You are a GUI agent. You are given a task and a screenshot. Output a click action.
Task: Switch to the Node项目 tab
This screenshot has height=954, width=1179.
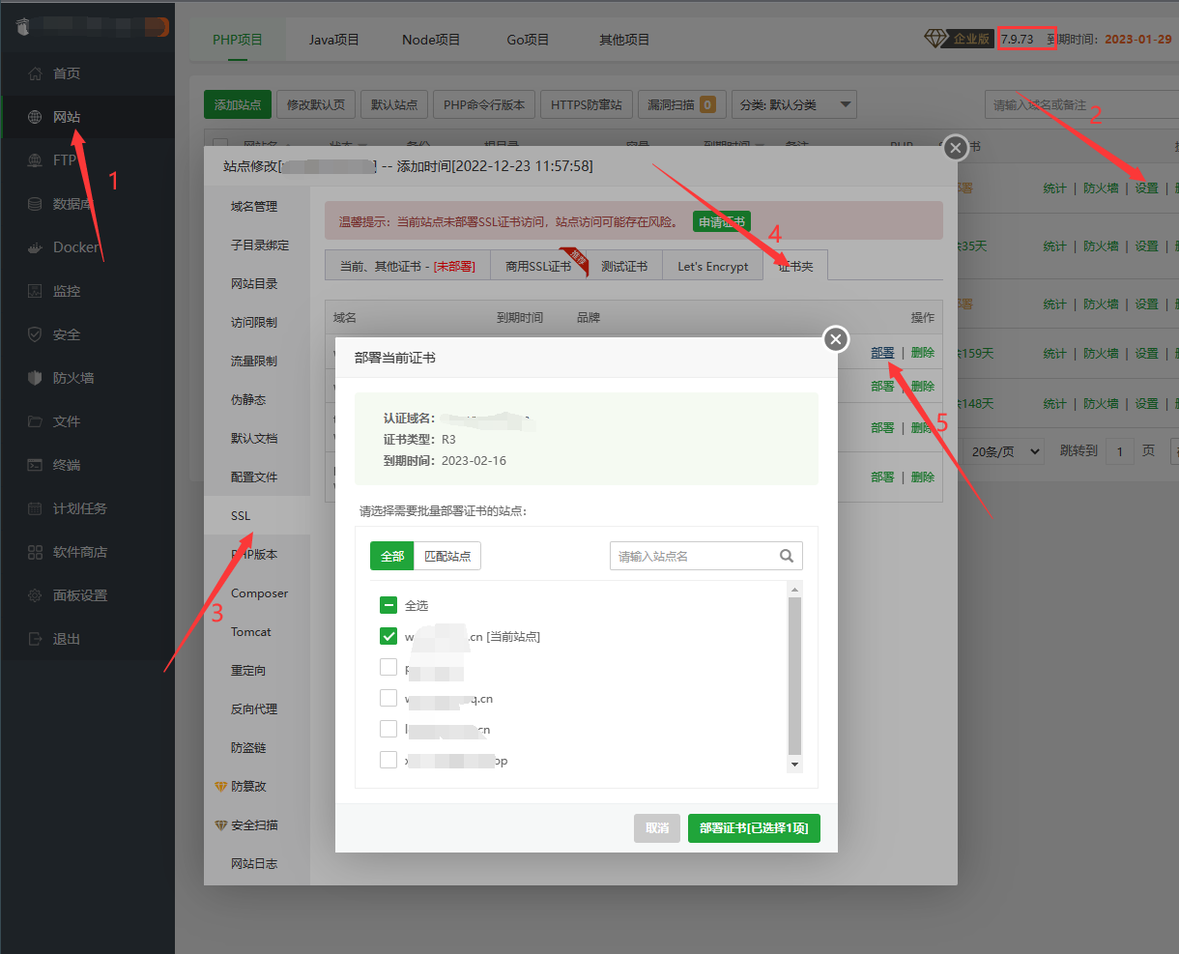click(431, 40)
